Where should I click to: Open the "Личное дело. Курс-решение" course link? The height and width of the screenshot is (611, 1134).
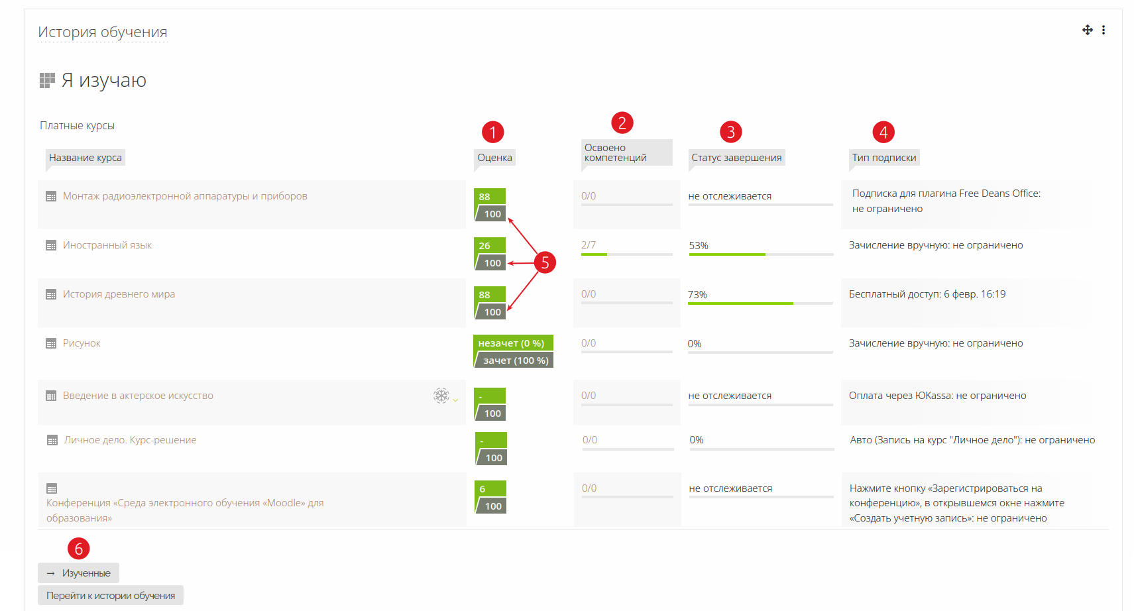(130, 440)
